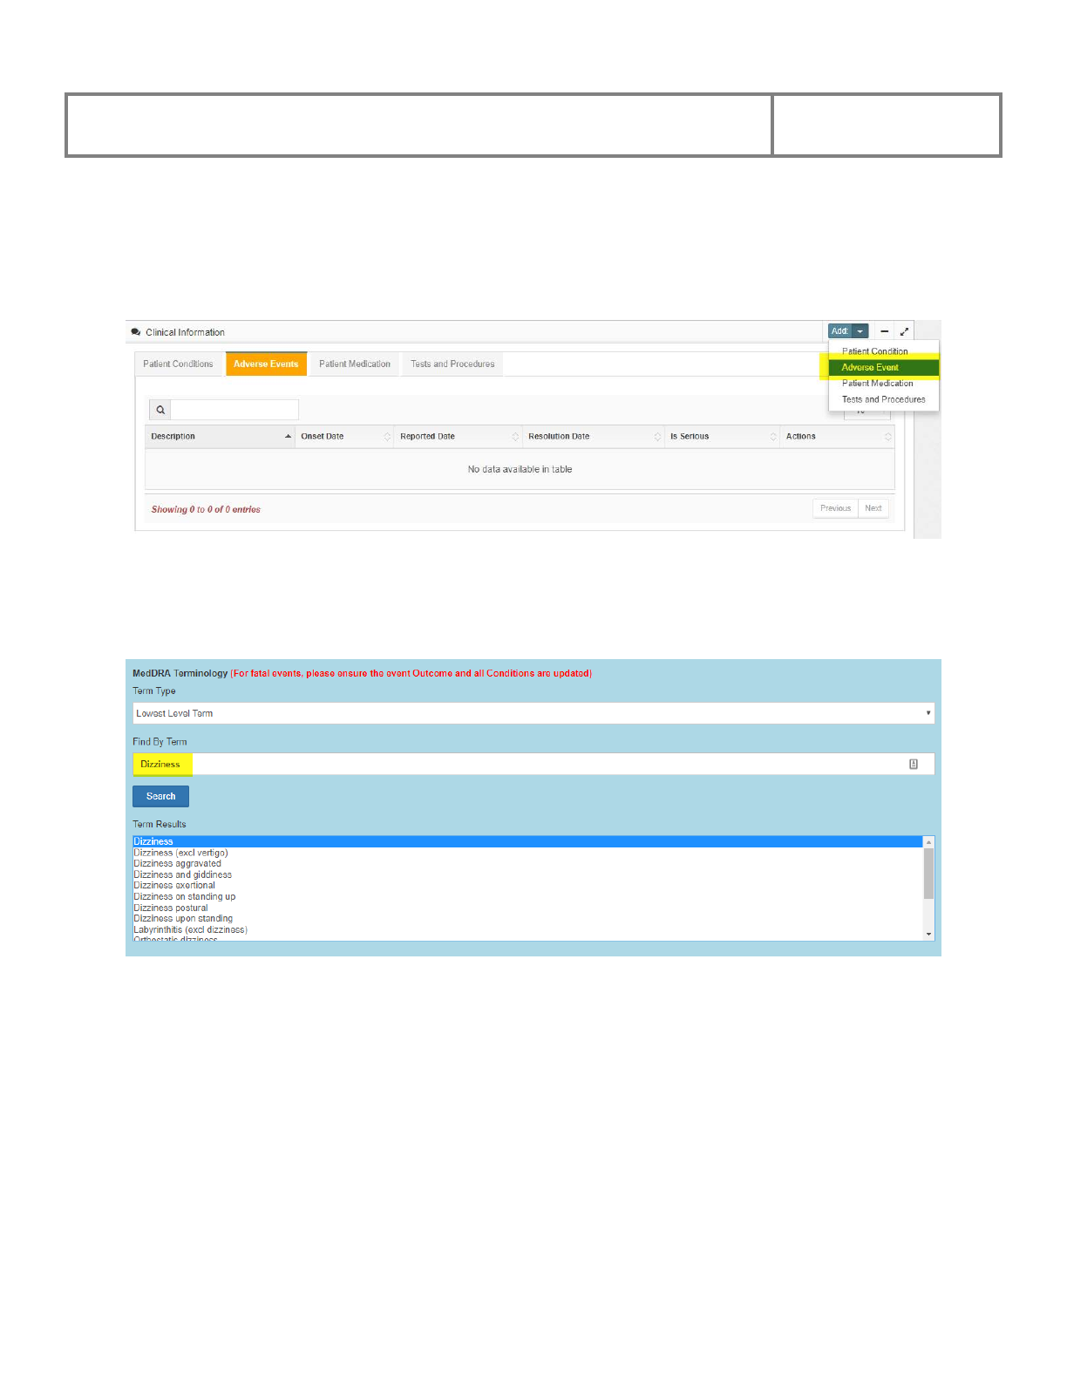This screenshot has width=1067, height=1381.
Task: Expand the Clinical Information panel to fullscreen
Action: point(904,331)
